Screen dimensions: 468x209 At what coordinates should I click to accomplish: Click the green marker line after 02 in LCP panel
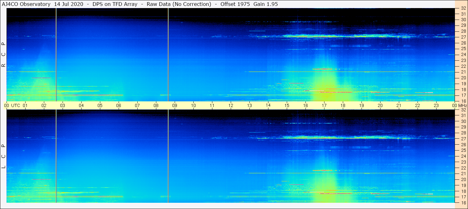coord(56,156)
